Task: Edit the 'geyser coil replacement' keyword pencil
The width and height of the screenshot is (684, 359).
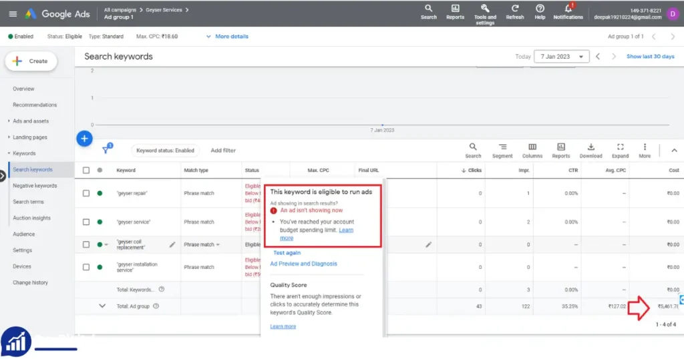Action: pyautogui.click(x=172, y=245)
